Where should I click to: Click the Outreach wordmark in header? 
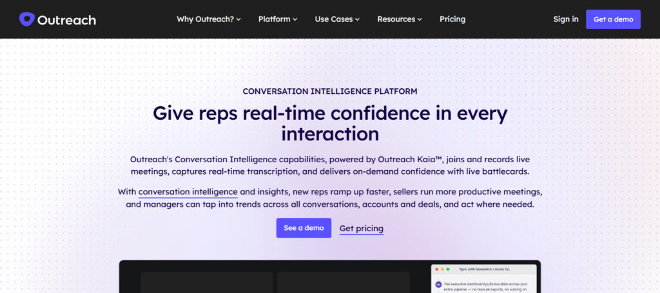click(66, 20)
